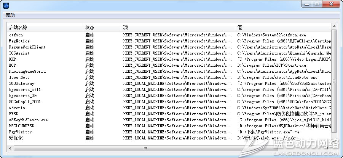Minimize the startup manager window
The image size is (343, 158).
[x=306, y=4]
